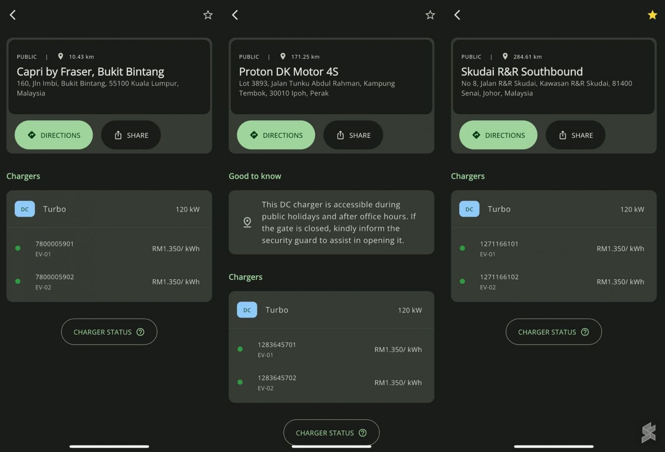Favorite the Proton DK Motor 4S station
Image resolution: width=665 pixels, height=452 pixels.
(430, 15)
